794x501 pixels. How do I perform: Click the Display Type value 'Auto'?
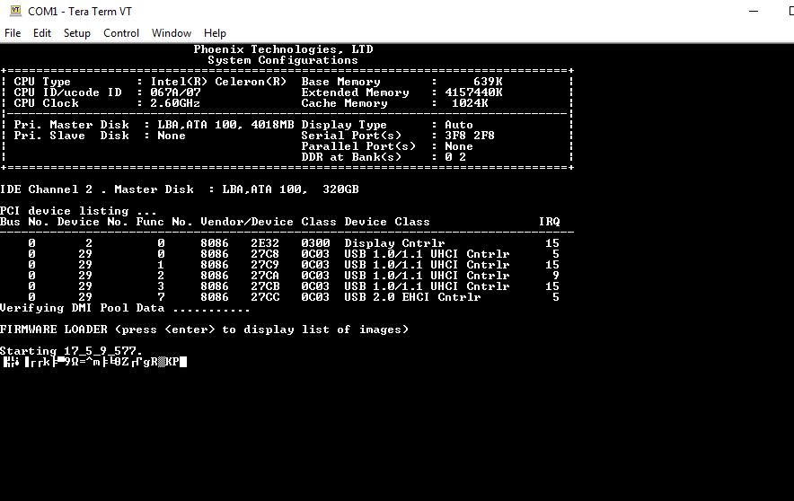coord(459,125)
